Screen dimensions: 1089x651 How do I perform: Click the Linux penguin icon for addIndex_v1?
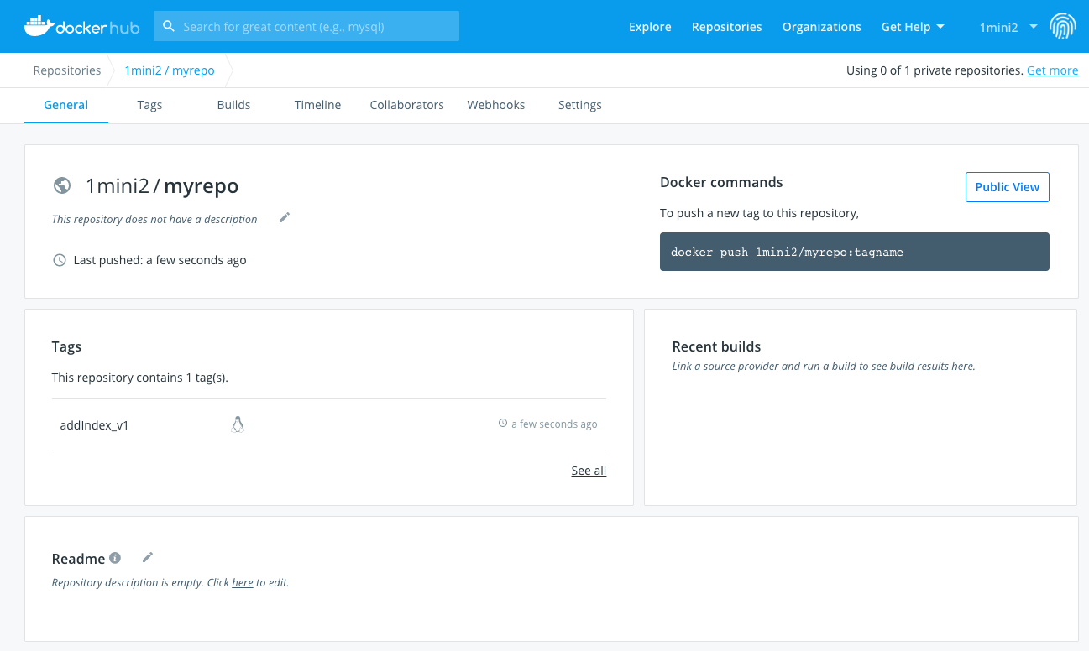238,424
